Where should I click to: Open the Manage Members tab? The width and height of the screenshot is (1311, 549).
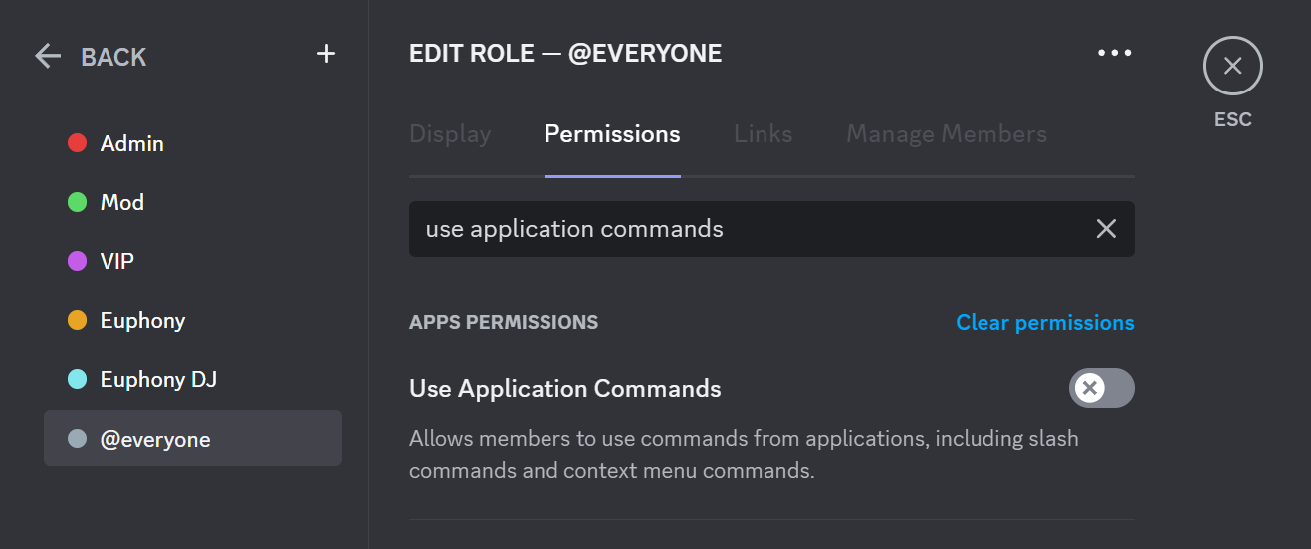pyautogui.click(x=947, y=133)
